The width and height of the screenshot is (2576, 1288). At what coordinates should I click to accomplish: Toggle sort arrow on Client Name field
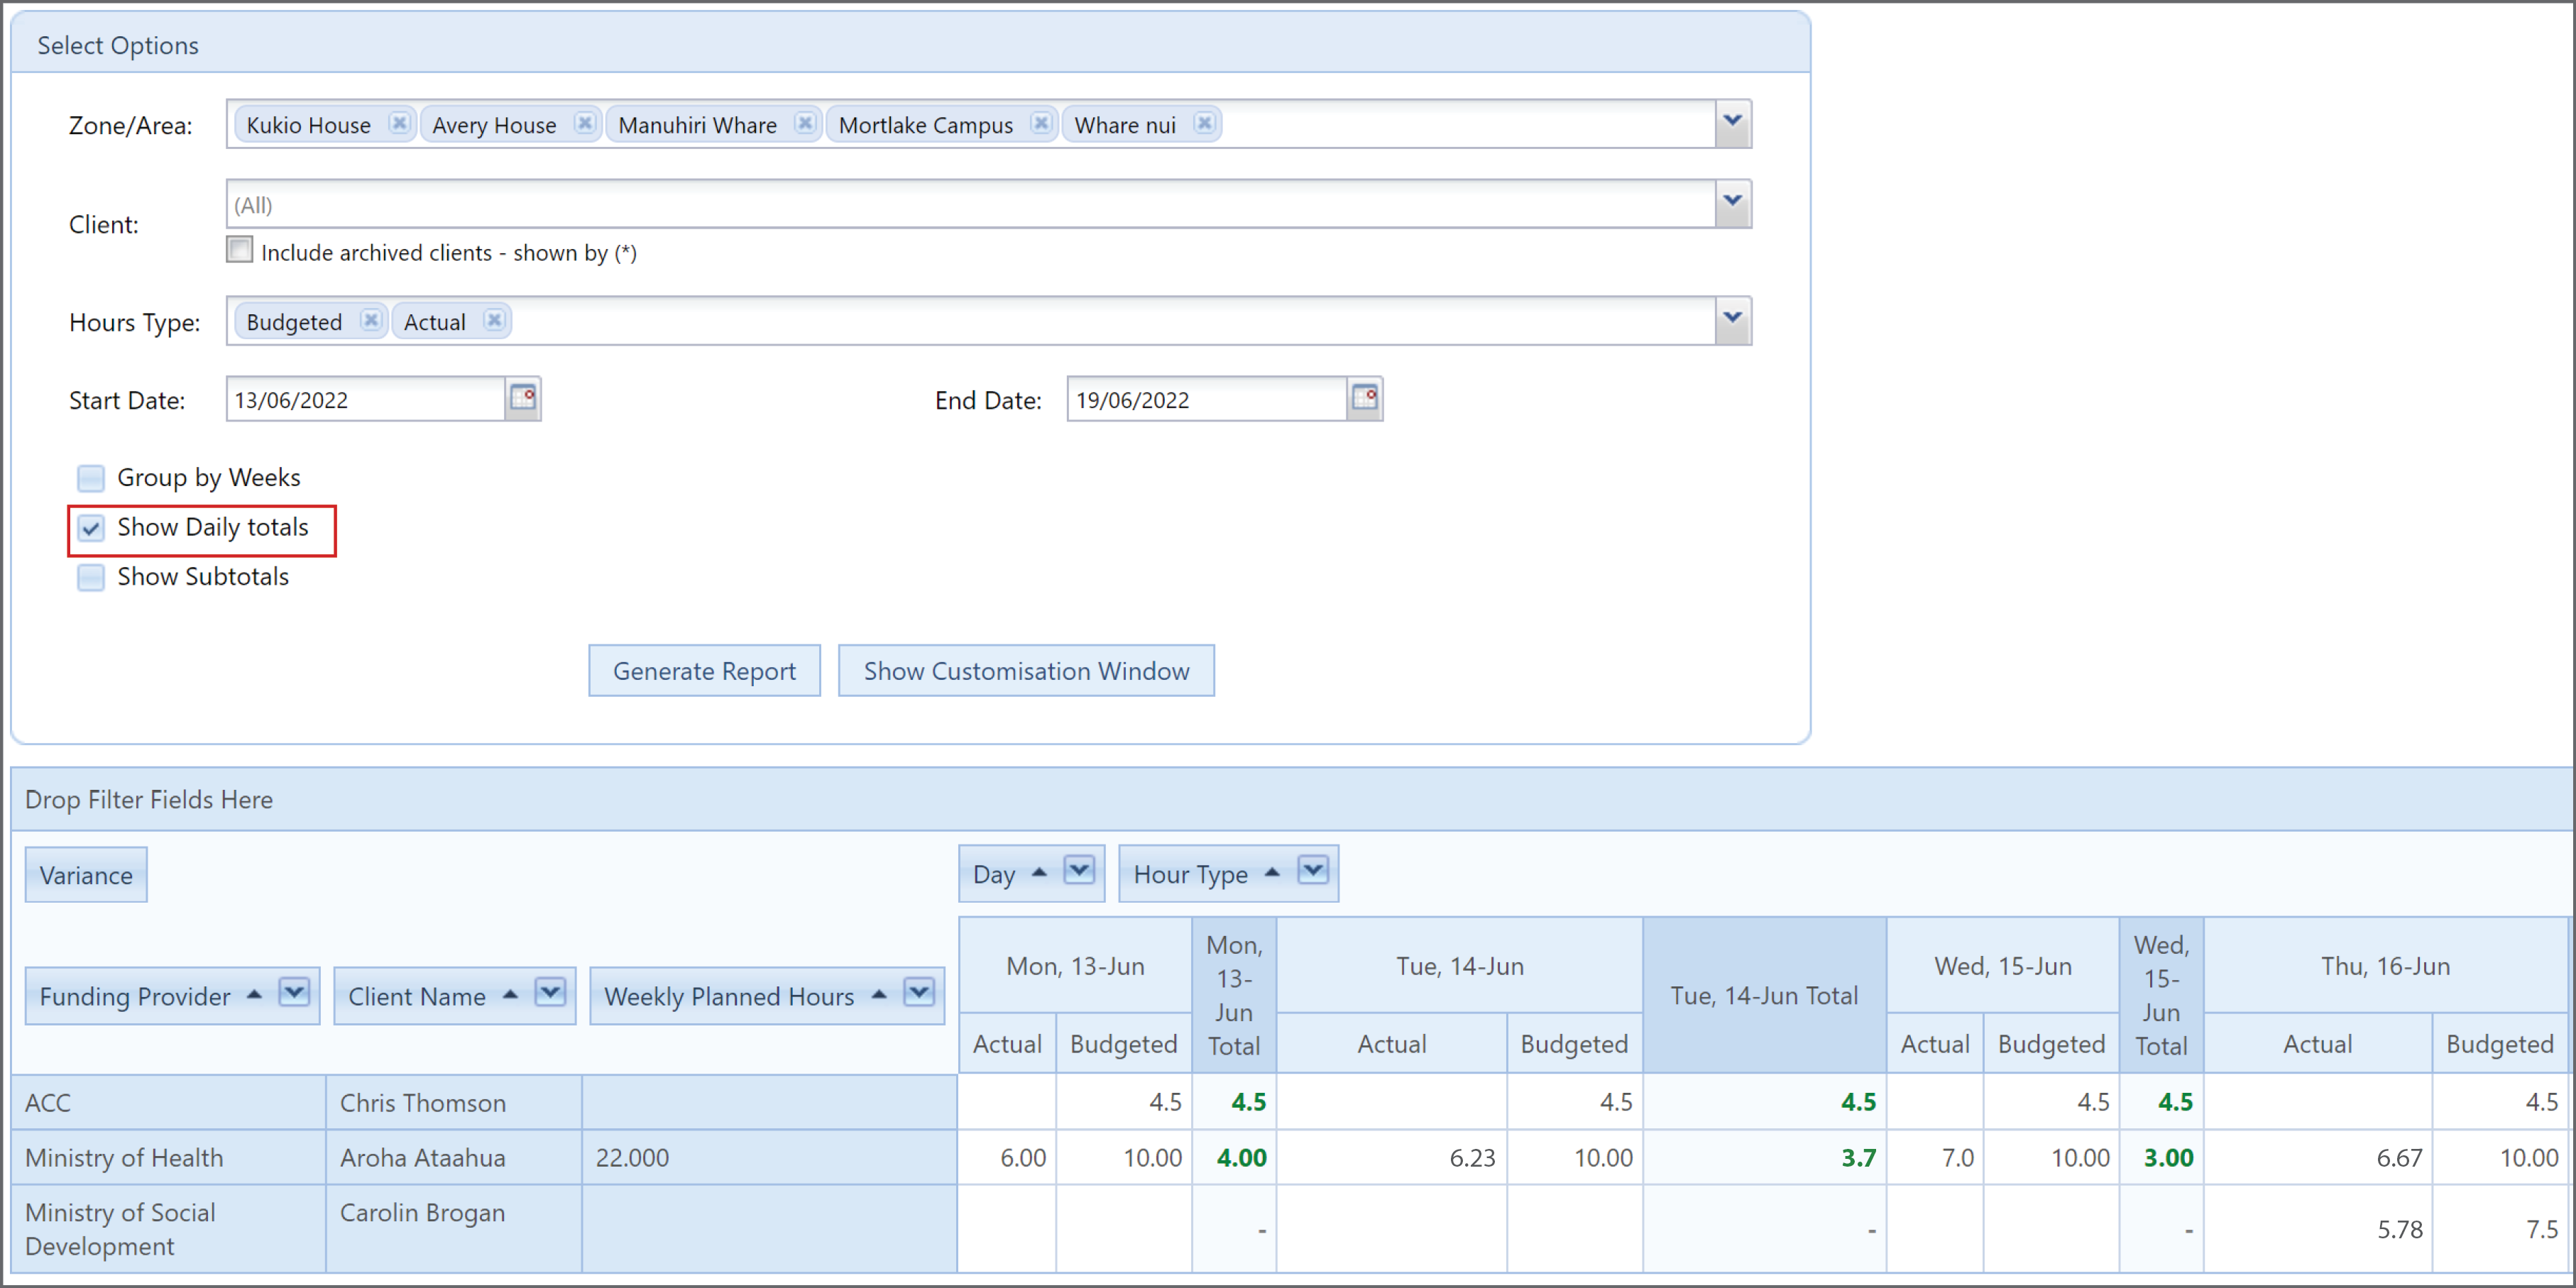[510, 994]
